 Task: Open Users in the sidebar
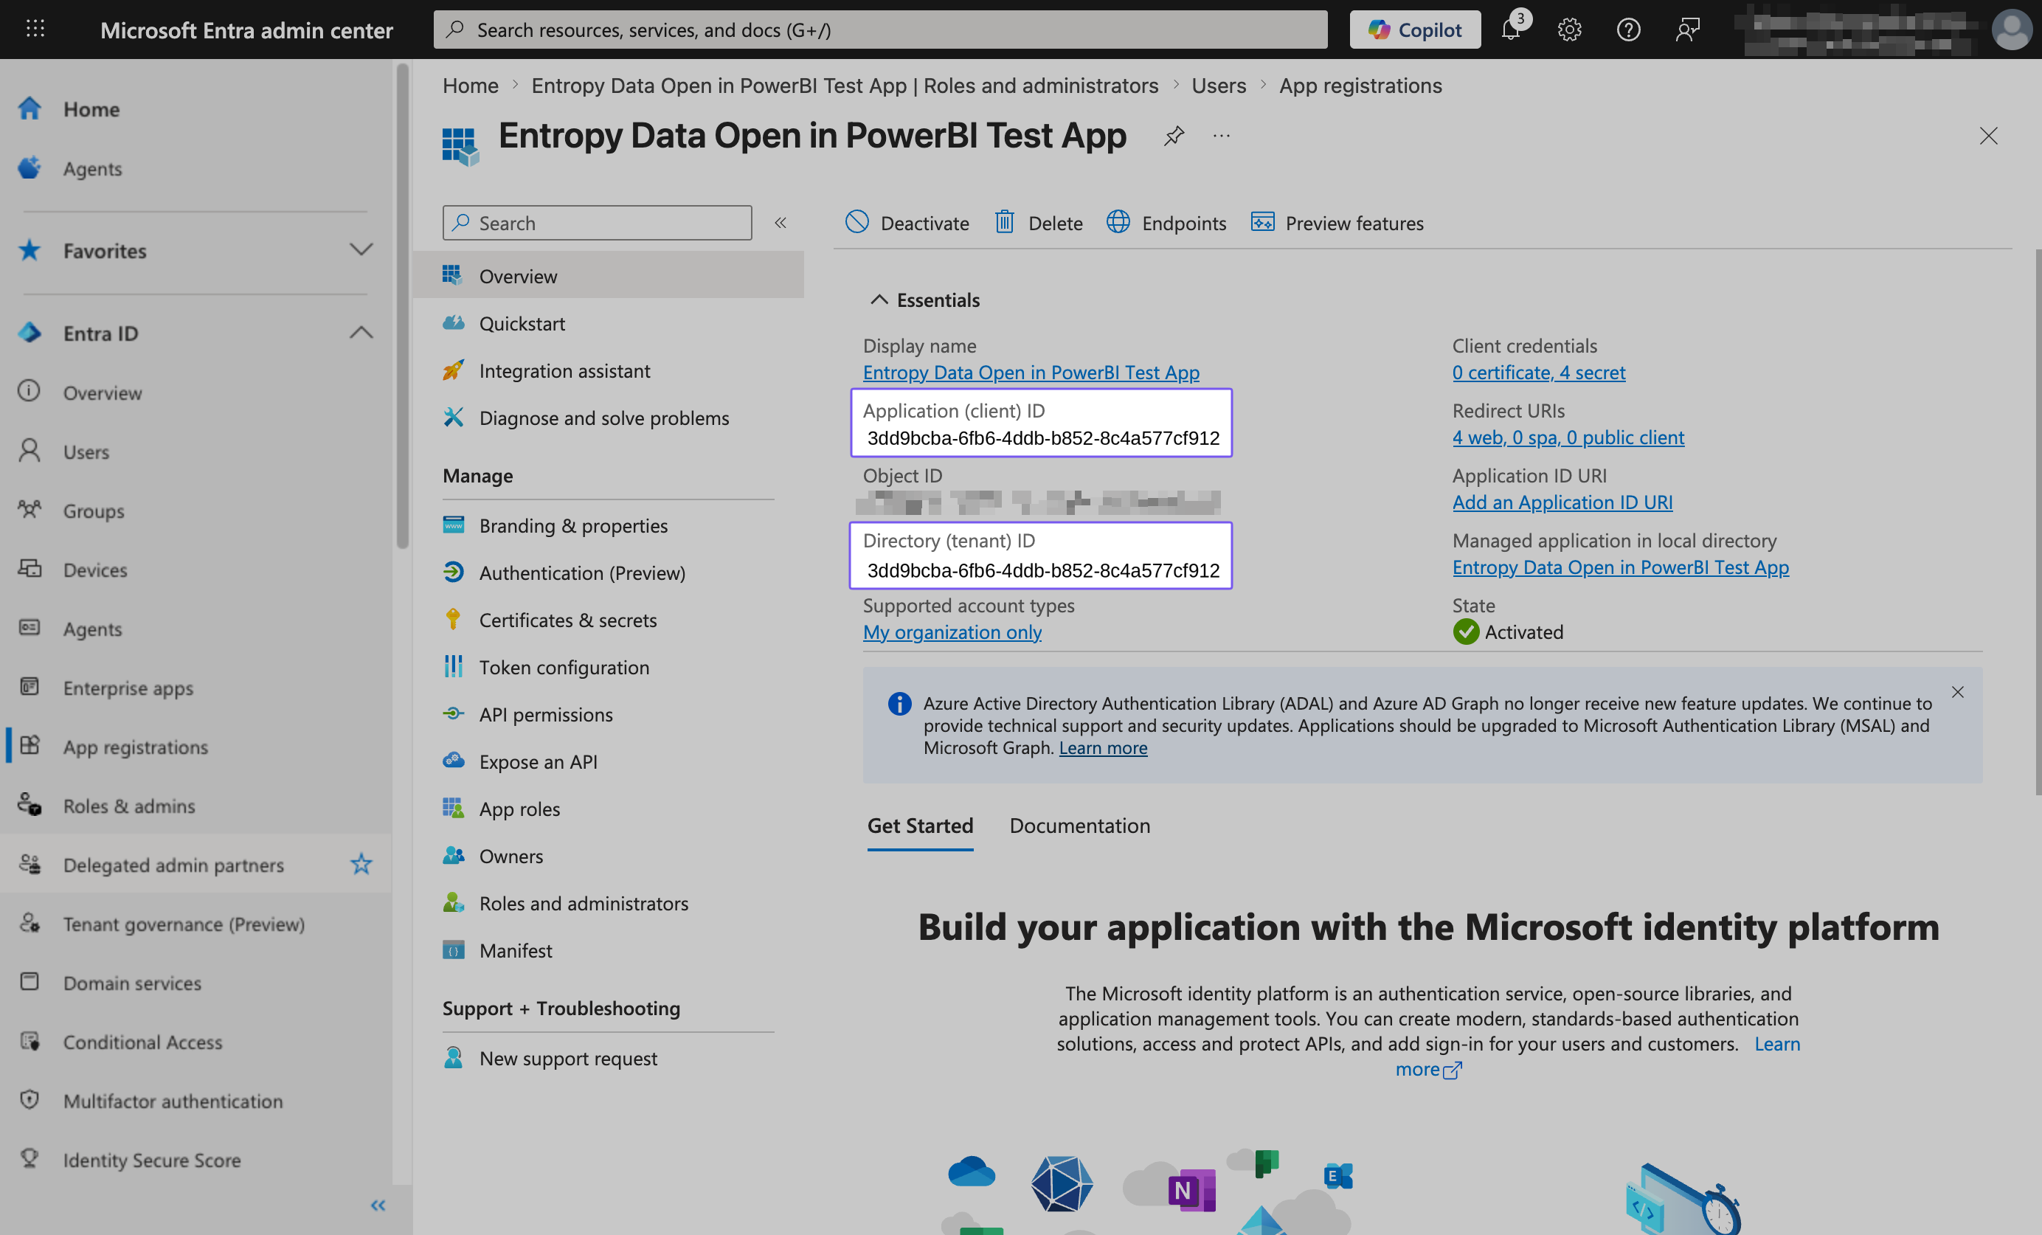(x=86, y=451)
